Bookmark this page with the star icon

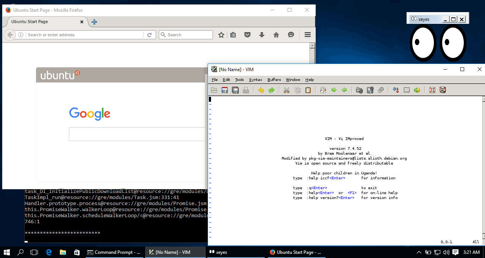221,35
